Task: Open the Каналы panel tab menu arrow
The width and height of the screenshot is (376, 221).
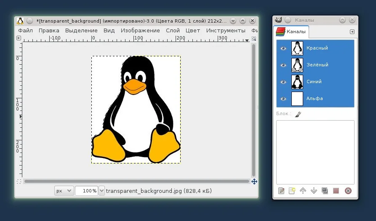Action: coord(352,32)
